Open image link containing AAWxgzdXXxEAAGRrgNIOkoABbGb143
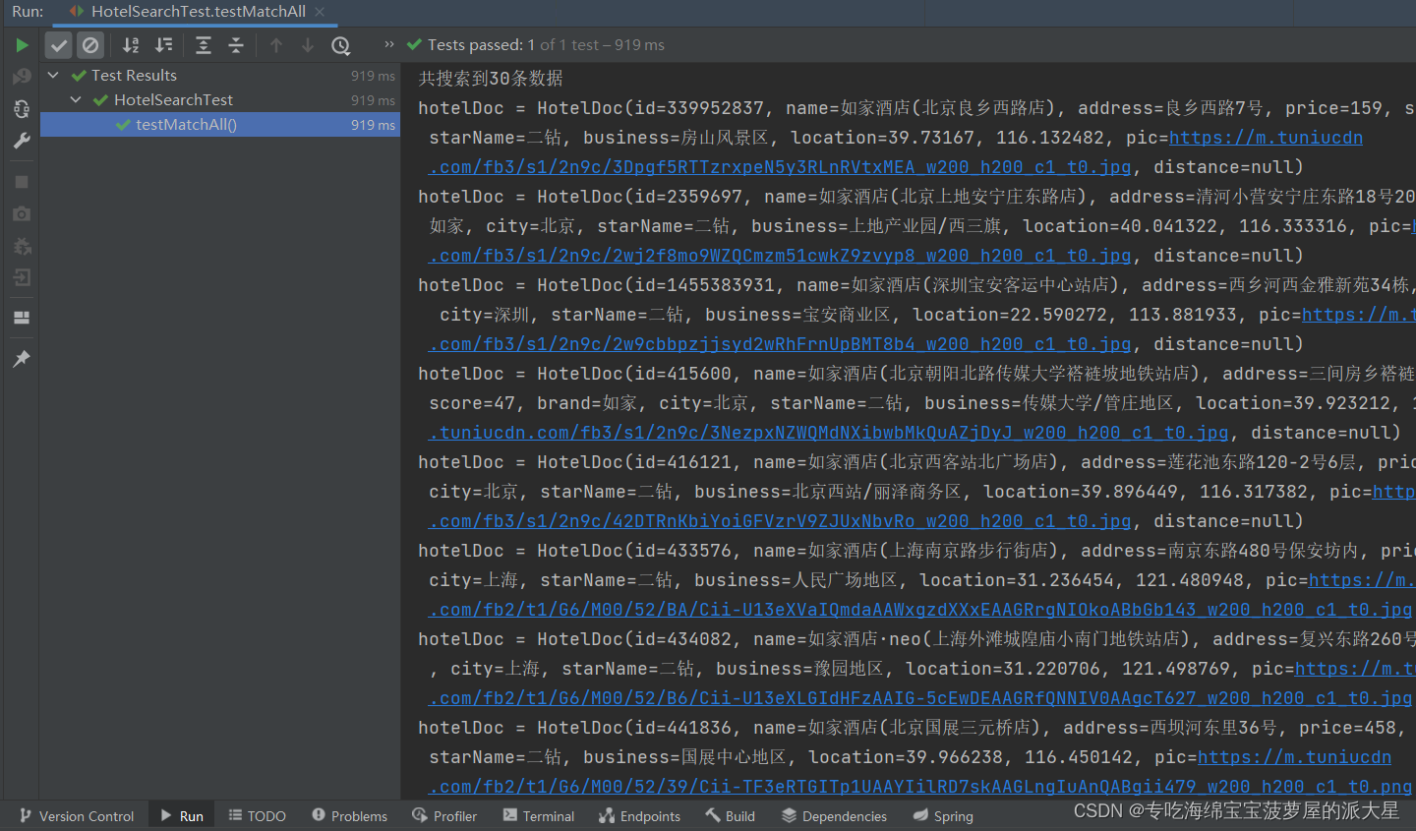Viewport: 1416px width, 831px height. click(x=920, y=610)
